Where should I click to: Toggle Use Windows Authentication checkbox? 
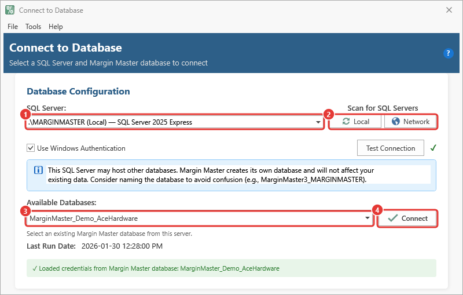pyautogui.click(x=31, y=148)
